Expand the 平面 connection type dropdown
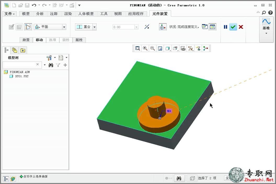Viewport: 276px width, 184px height. [64, 27]
